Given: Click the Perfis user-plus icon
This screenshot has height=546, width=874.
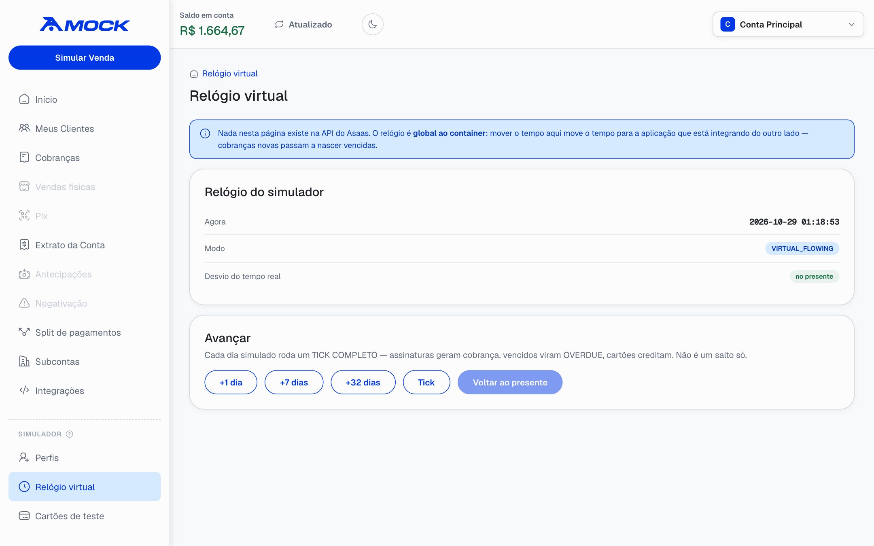Looking at the screenshot, I should tap(24, 457).
